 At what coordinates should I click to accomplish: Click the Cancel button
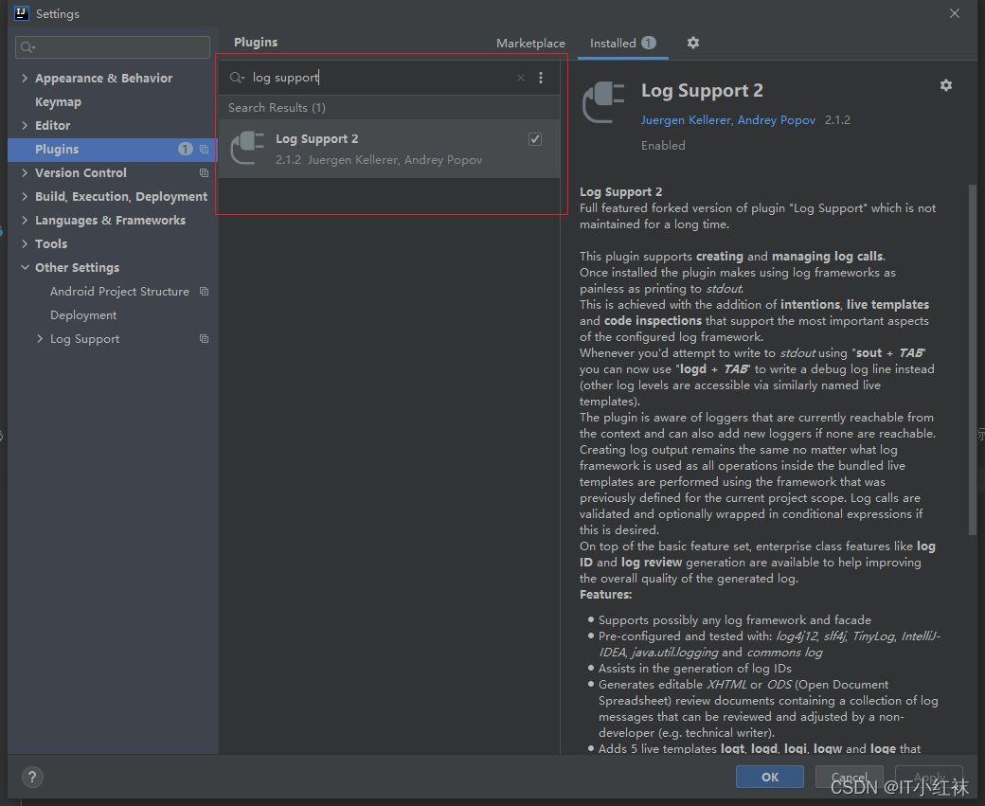850,777
